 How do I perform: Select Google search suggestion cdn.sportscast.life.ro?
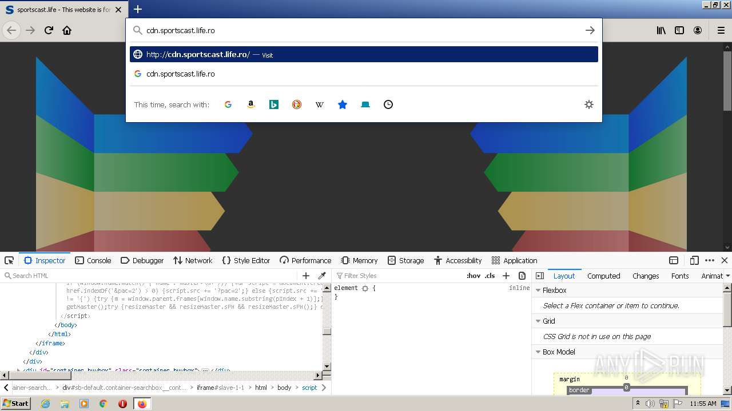[x=364, y=74]
